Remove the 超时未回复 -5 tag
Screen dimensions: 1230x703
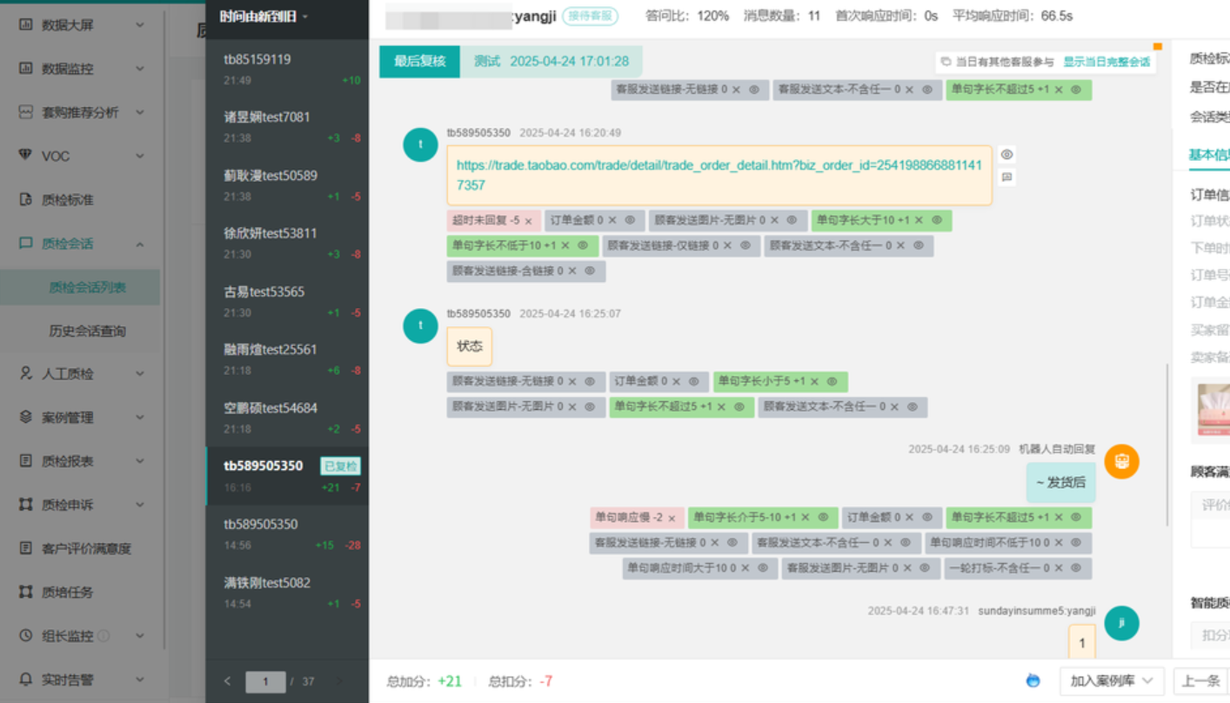[528, 222]
